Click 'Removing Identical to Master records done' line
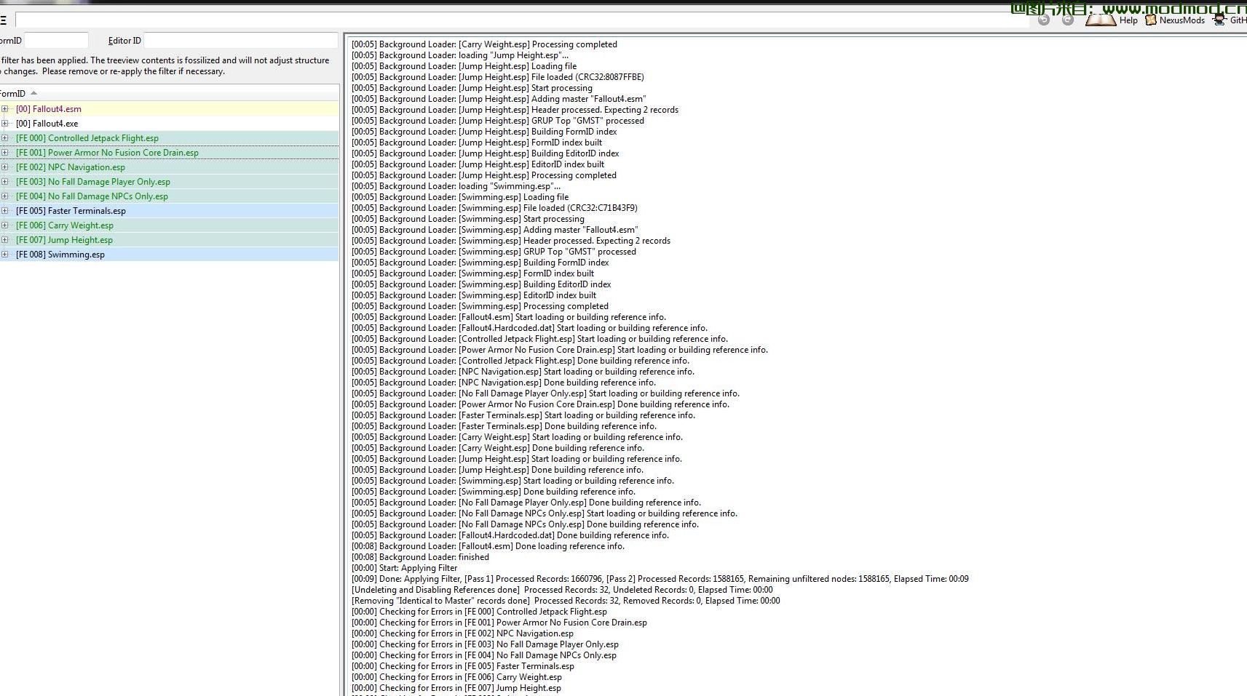Viewport: 1247px width, 696px height. coord(566,601)
